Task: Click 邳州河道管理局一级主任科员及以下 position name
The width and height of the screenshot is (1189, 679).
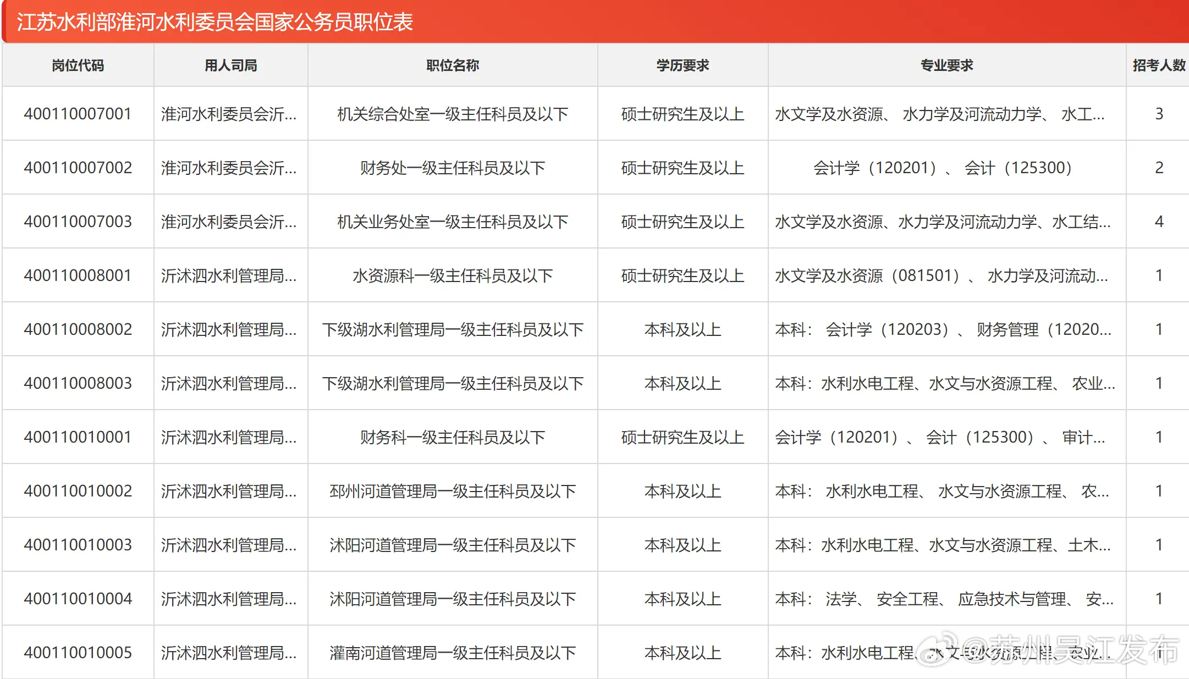Action: coord(453,491)
